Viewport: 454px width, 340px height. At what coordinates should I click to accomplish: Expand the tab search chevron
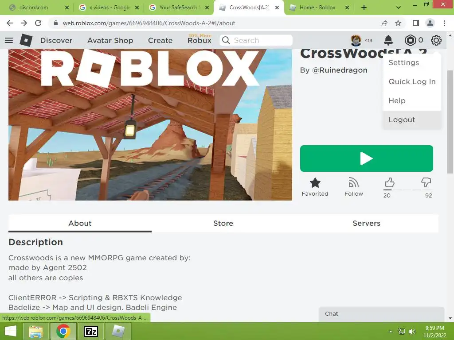[399, 8]
